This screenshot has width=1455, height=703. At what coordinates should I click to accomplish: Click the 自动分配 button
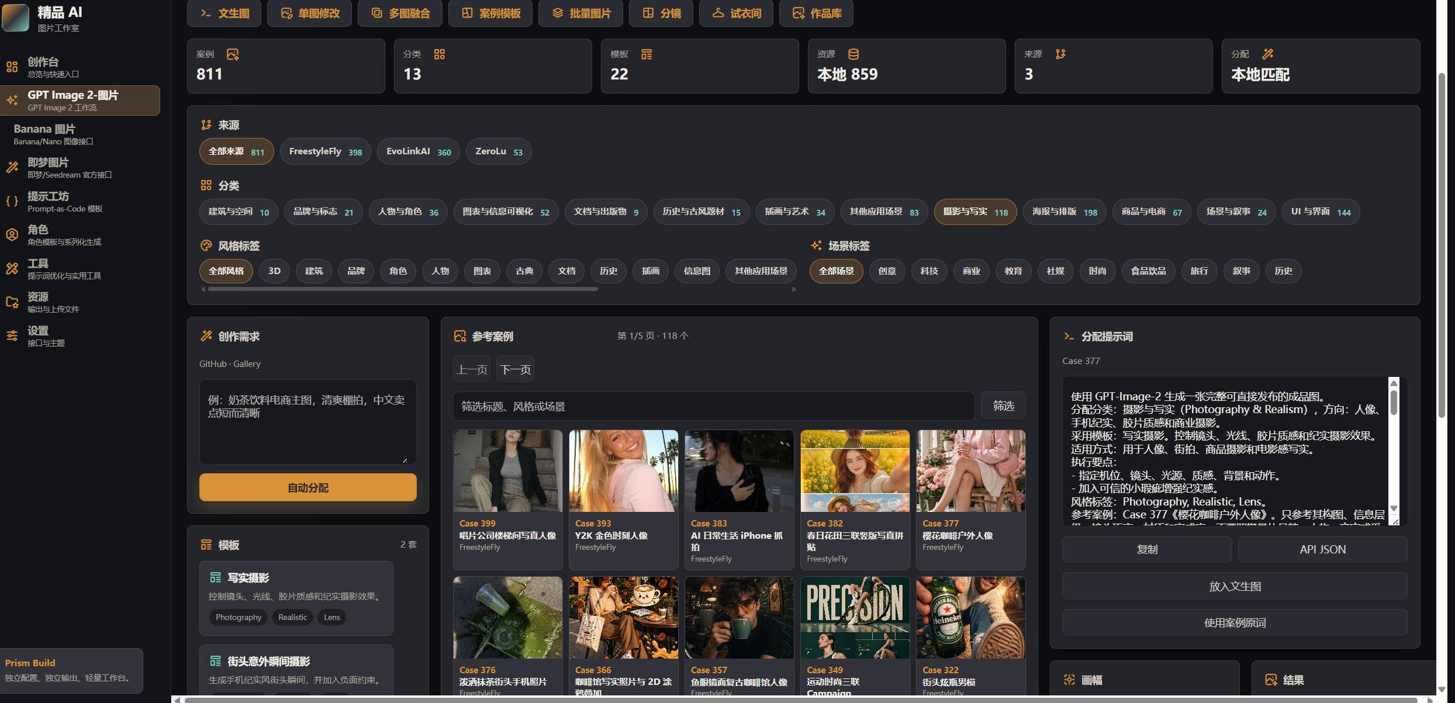click(x=308, y=487)
